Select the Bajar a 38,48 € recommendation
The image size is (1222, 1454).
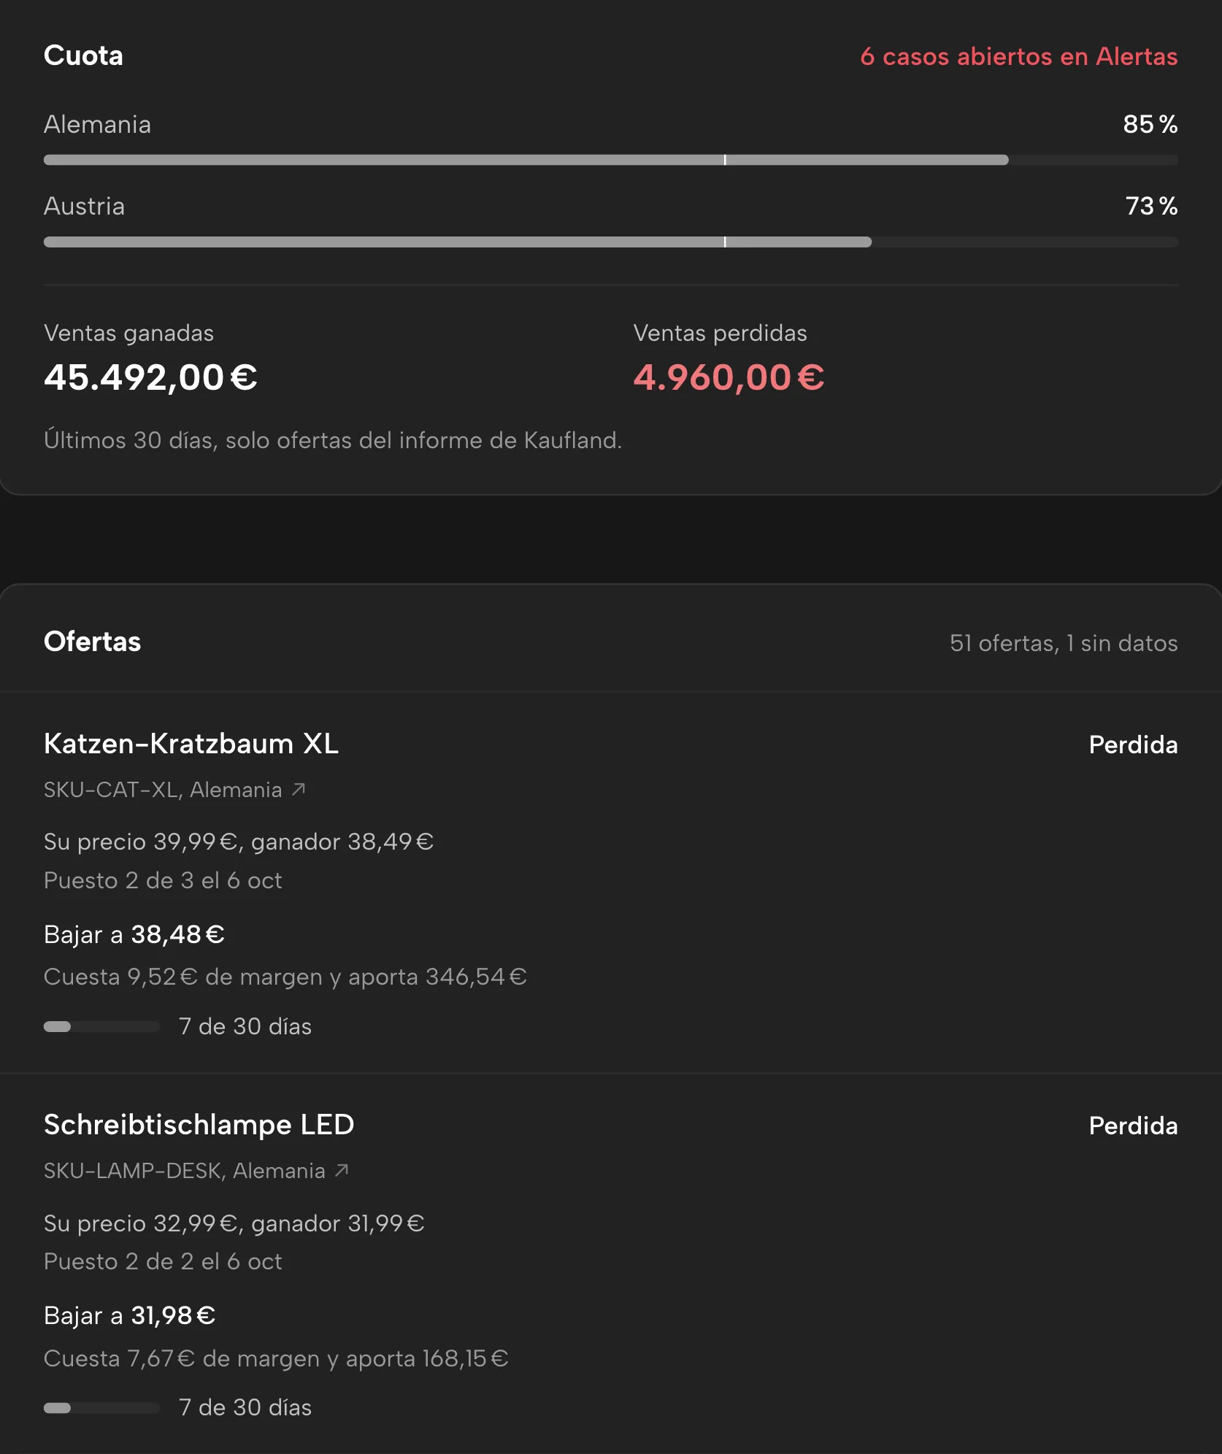tap(134, 934)
